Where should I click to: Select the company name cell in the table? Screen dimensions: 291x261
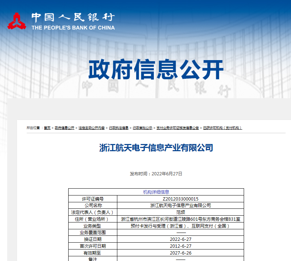(x=181, y=205)
